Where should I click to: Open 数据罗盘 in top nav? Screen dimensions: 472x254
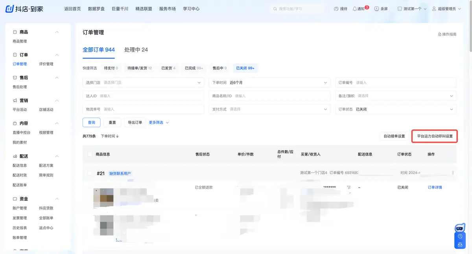[x=96, y=9]
